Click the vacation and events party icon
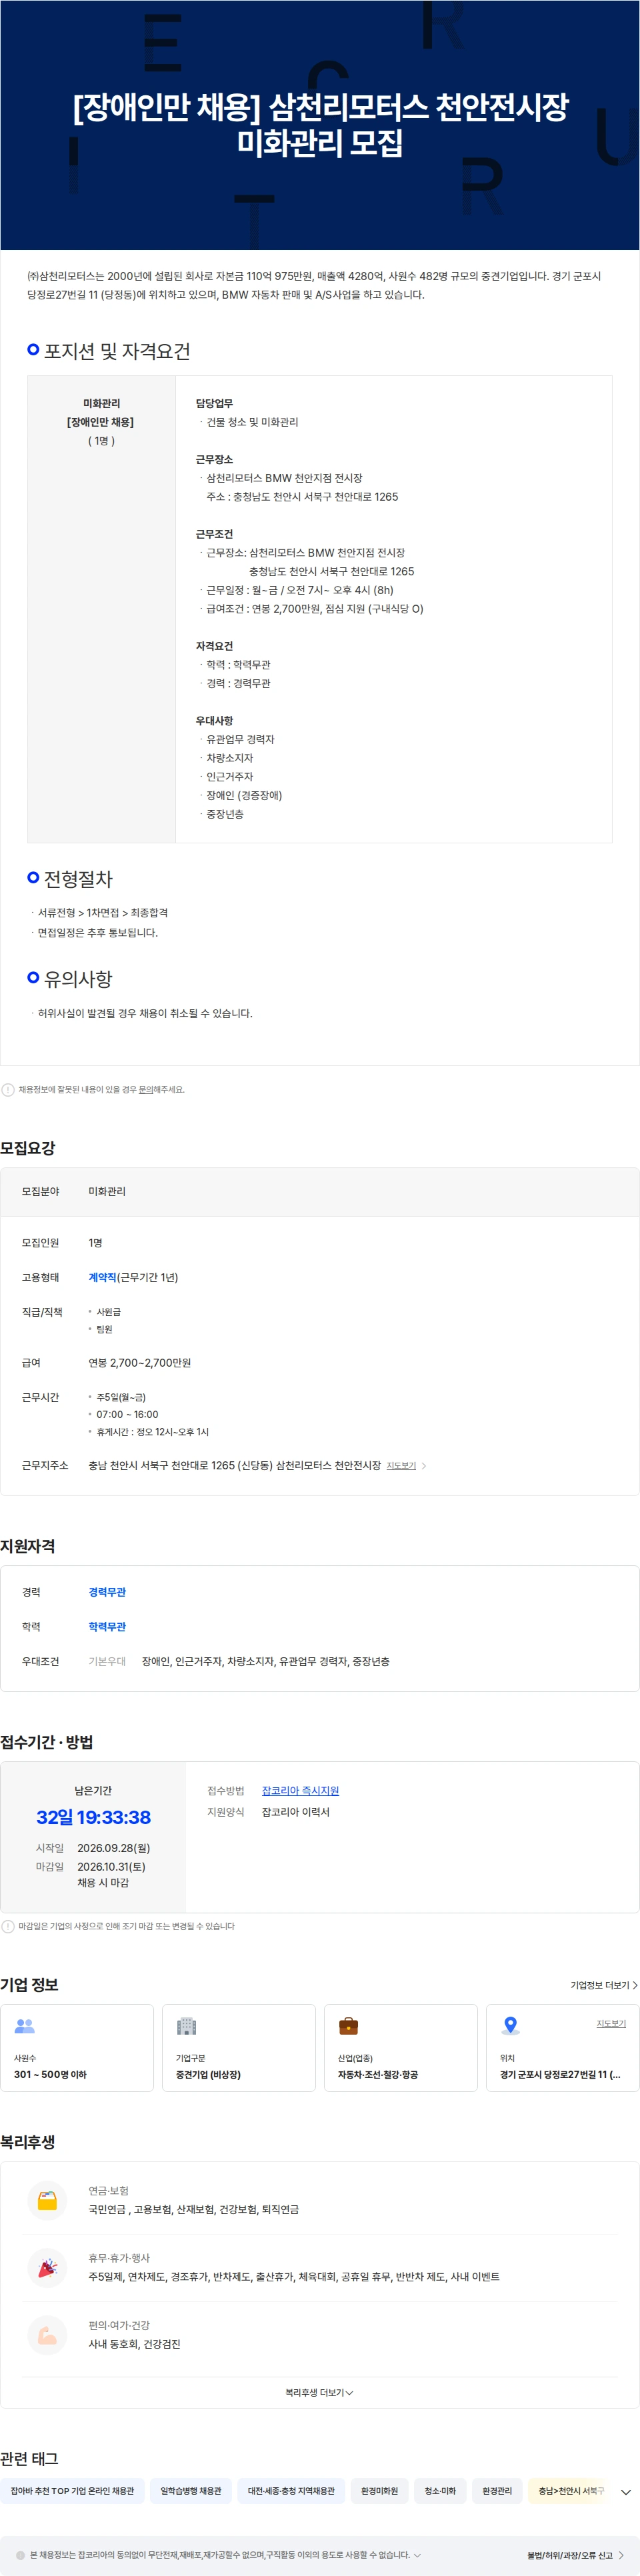 tap(47, 2268)
